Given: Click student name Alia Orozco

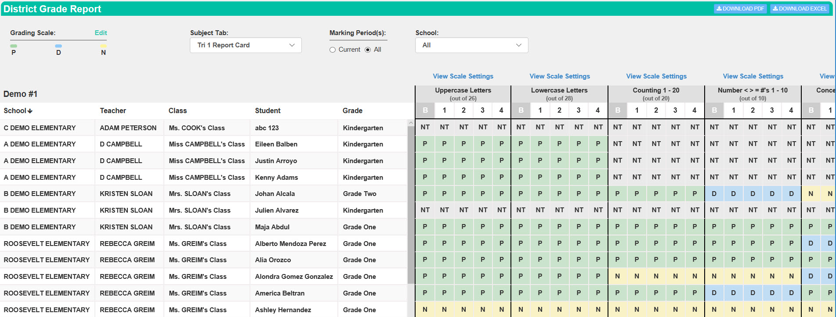Looking at the screenshot, I should 273,260.
